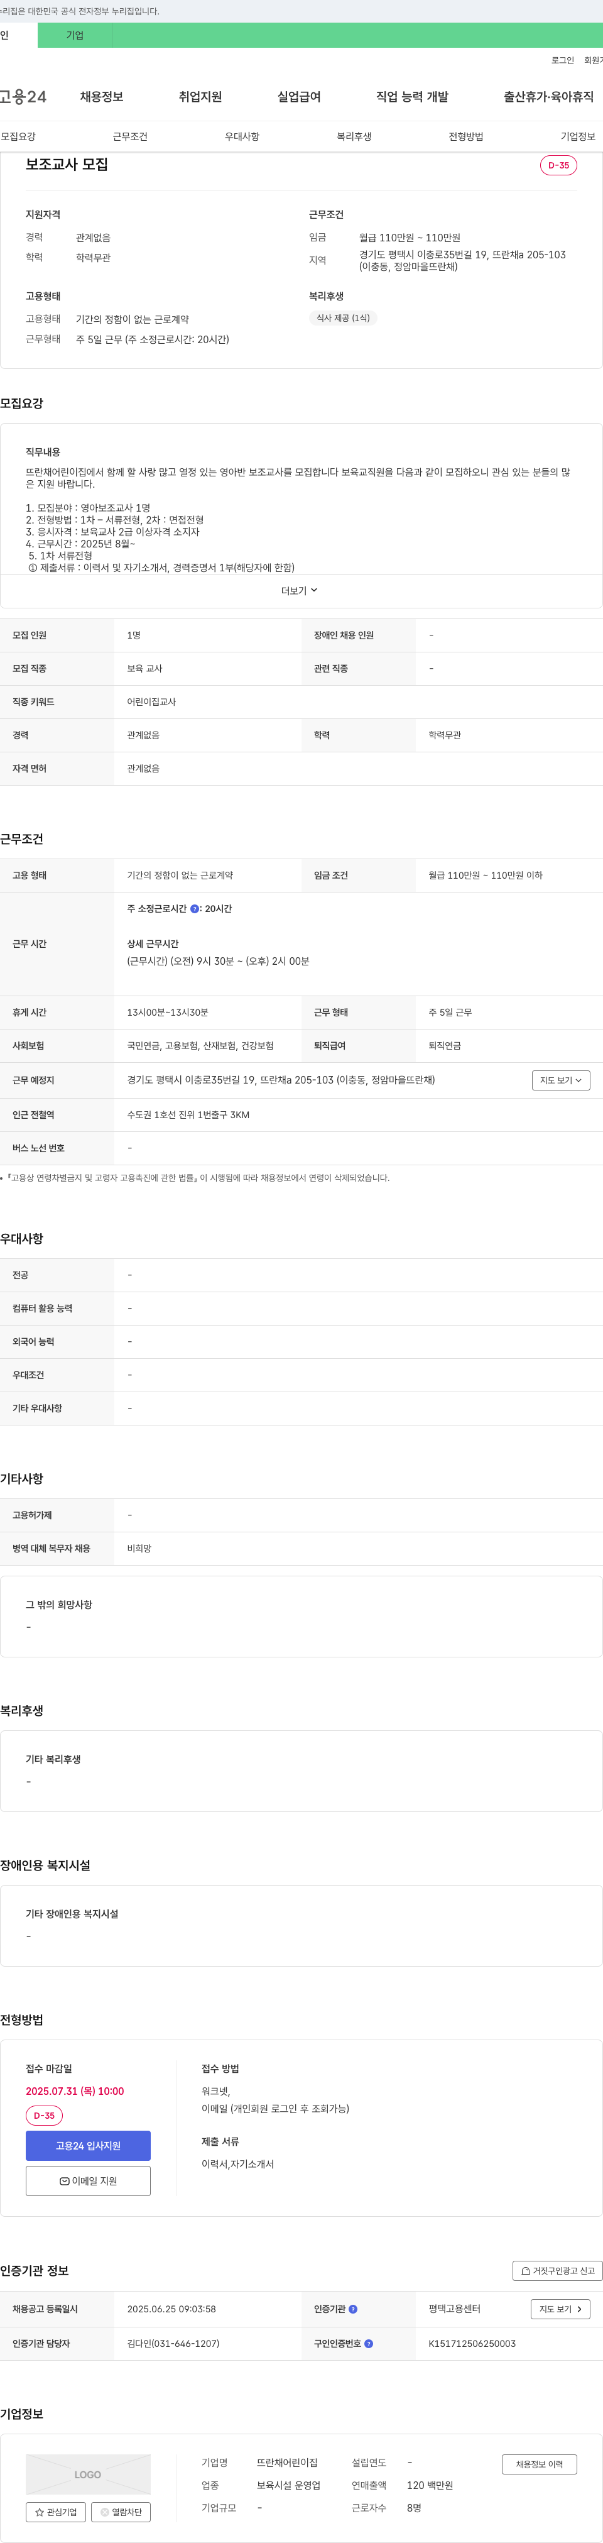Click 수도권 1호선 진위 1번출구 3KM text
603x2543 pixels.
point(188,1114)
